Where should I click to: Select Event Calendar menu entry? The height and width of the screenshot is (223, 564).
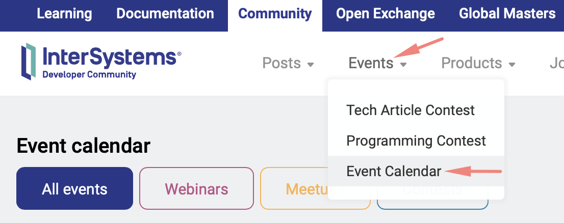coord(394,172)
